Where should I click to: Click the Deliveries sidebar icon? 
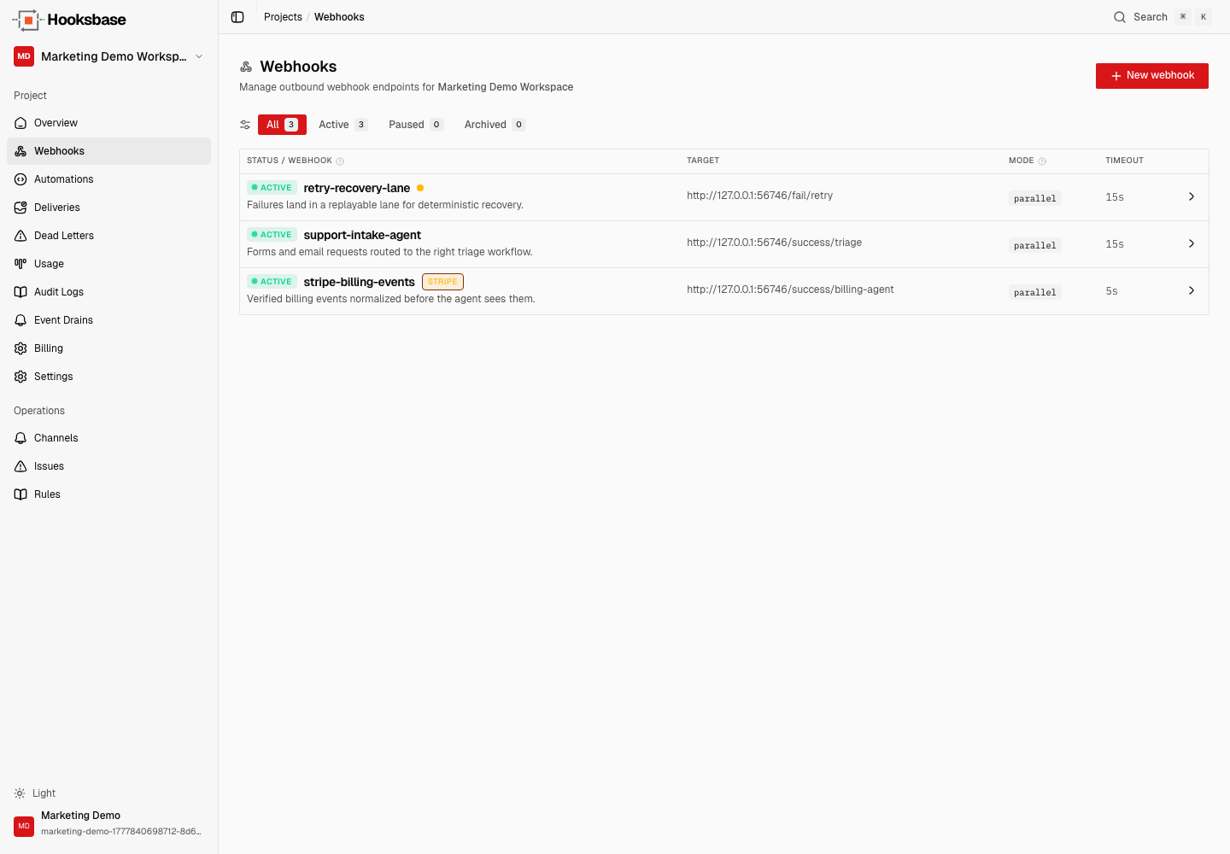20,208
